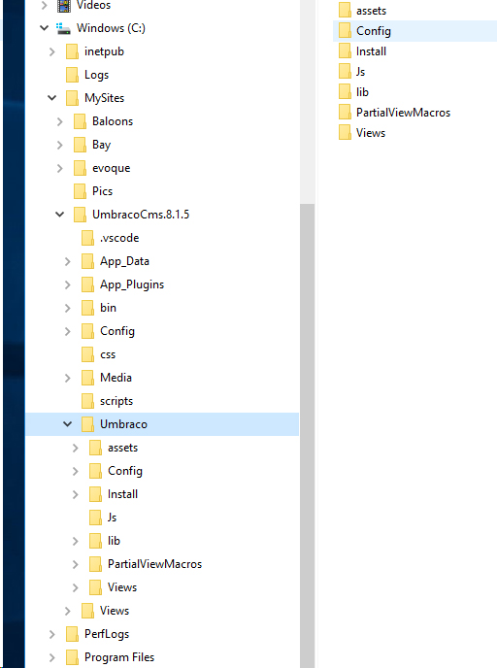This screenshot has width=497, height=668.
Task: Select Bay folder in navigation tree
Action: [101, 145]
